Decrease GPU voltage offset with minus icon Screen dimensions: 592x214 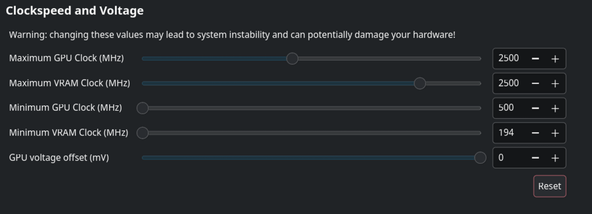[x=535, y=158]
